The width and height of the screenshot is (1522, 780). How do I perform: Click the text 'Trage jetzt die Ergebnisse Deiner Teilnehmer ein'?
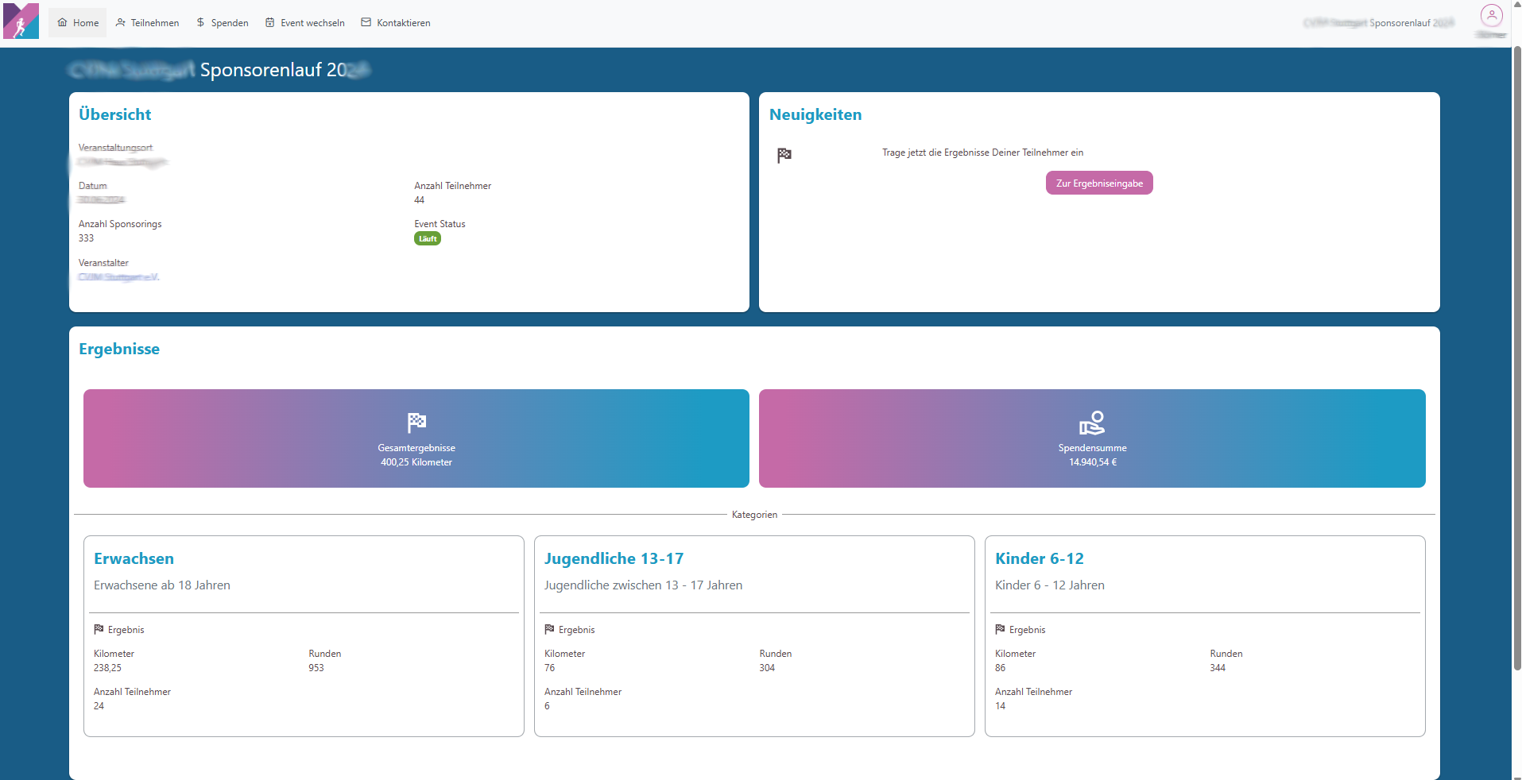point(982,153)
